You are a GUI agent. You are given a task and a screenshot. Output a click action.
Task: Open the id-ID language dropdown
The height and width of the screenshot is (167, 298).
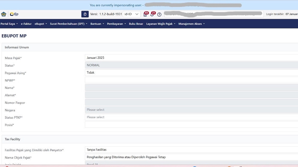point(132,14)
